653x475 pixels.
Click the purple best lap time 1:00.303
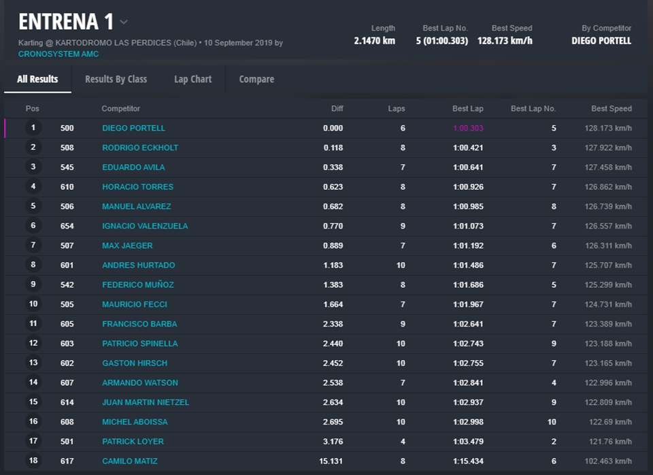(468, 128)
